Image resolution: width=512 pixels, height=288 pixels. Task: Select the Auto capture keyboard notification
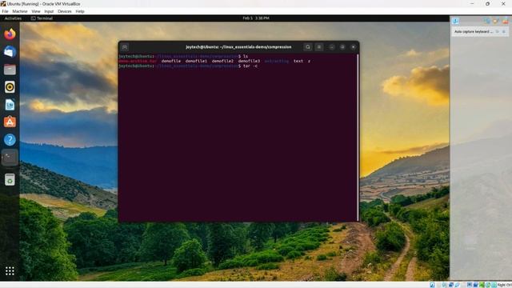pyautogui.click(x=474, y=32)
